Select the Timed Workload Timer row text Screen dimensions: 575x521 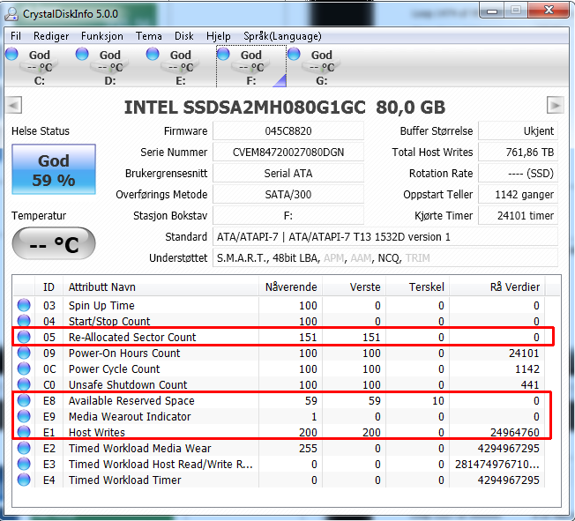125,480
